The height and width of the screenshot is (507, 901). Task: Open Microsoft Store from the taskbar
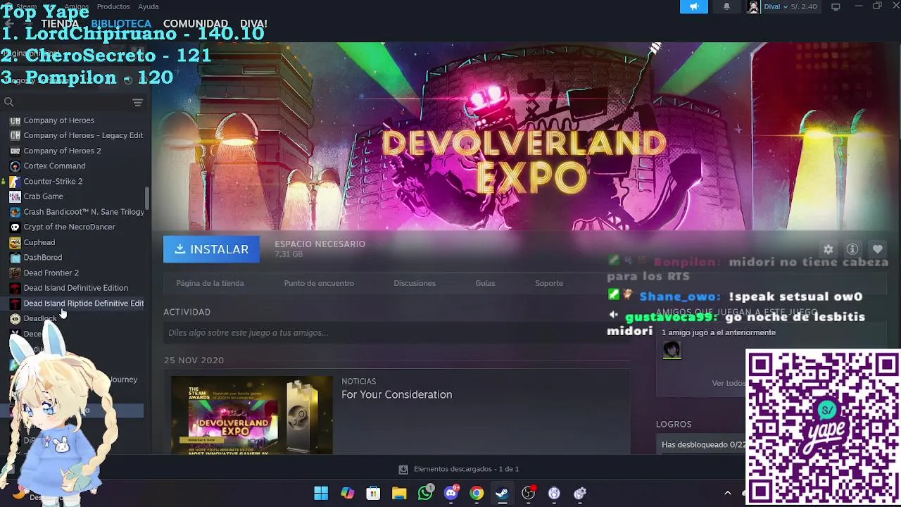(373, 493)
